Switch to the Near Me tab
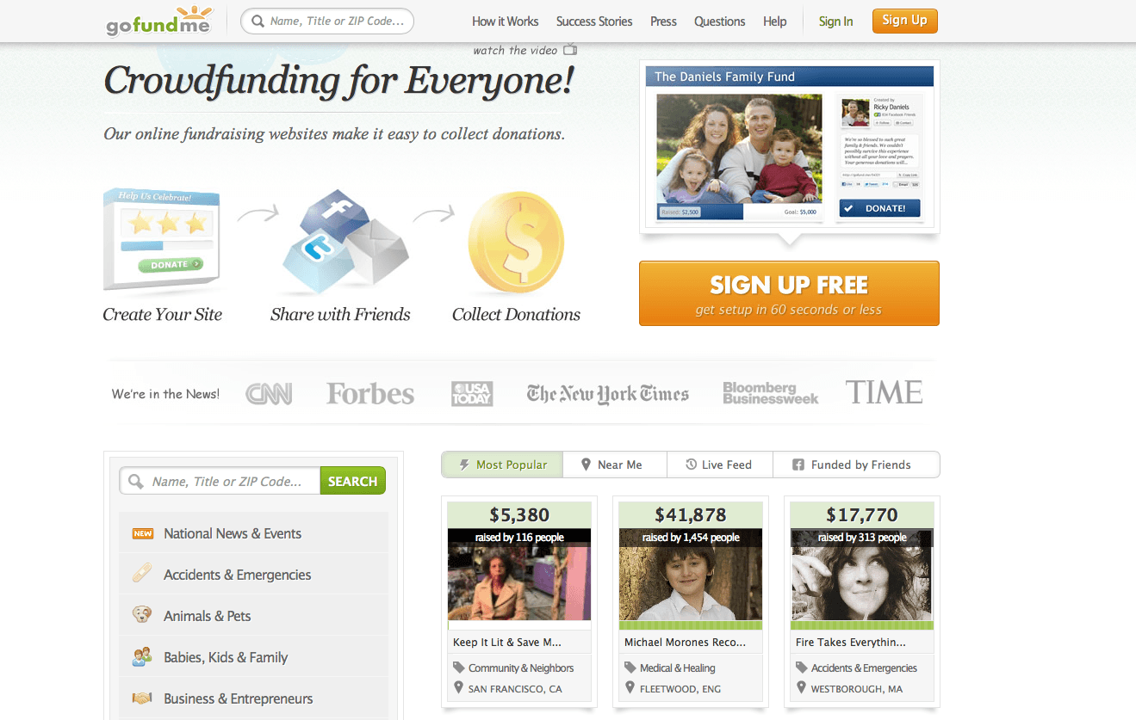 (615, 465)
